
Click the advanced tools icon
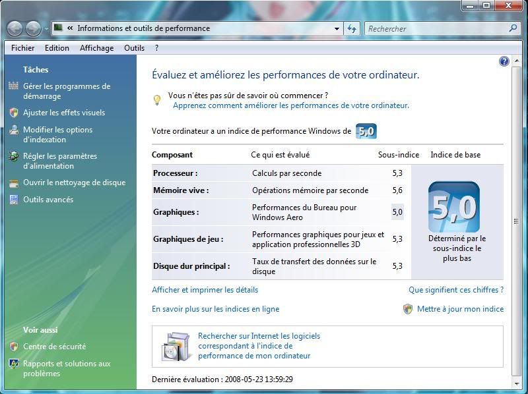coord(14,200)
